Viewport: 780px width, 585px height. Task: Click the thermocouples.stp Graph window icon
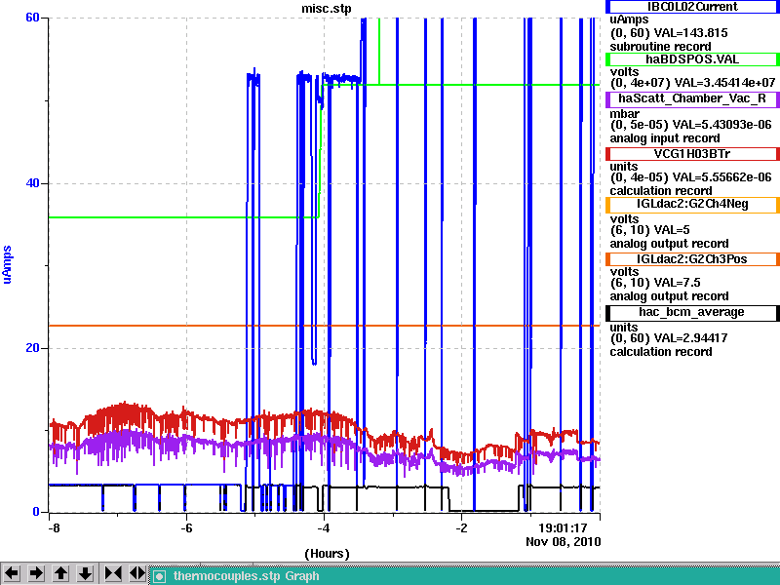pyautogui.click(x=159, y=576)
